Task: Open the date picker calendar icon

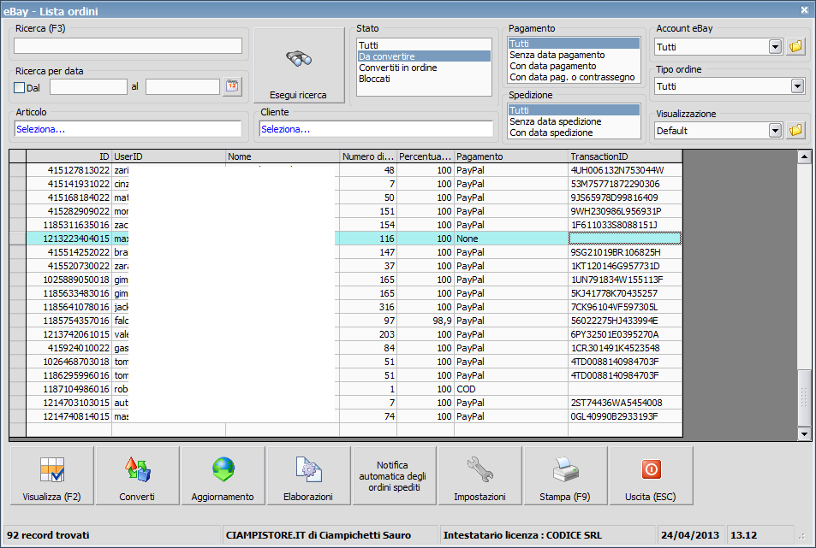Action: click(x=232, y=86)
